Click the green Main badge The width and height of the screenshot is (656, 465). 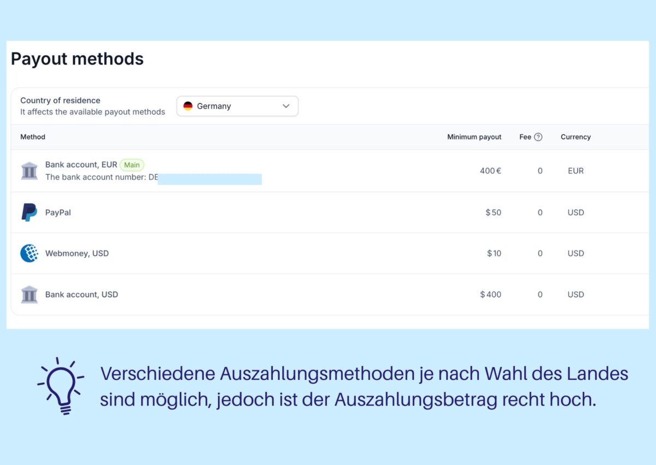coord(132,164)
